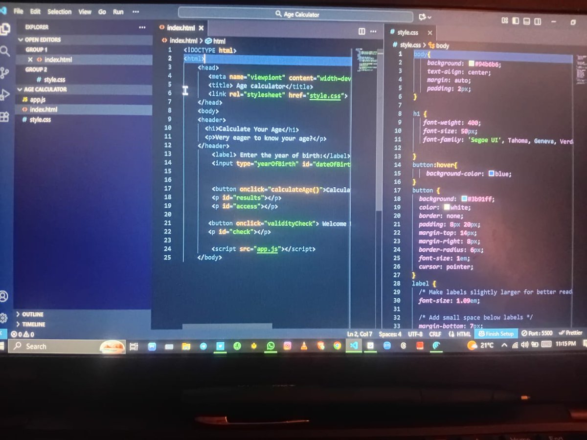Open the File menu

coord(19,11)
